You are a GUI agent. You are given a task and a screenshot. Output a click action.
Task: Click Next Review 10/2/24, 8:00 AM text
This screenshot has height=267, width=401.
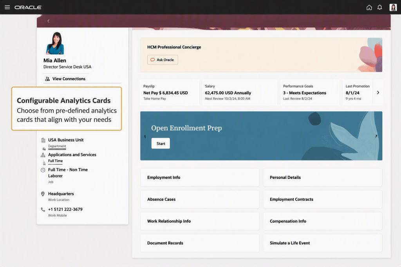point(228,99)
